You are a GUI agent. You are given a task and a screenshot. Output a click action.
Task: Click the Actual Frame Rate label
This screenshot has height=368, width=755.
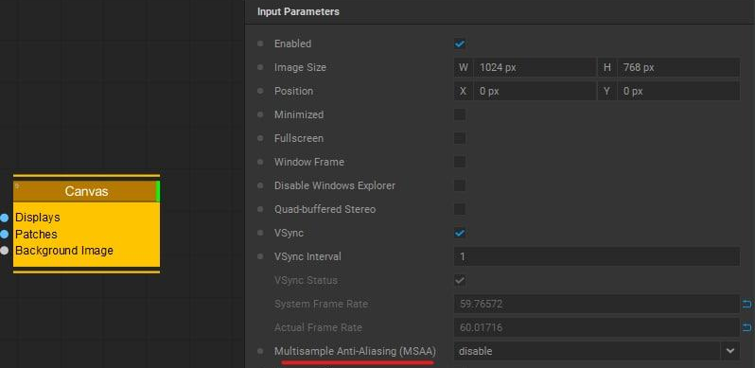click(318, 327)
